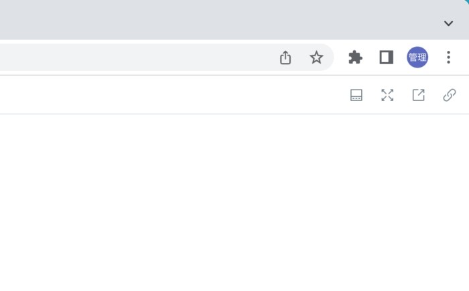Click the gap between the fullscreen and new-window icons

point(403,95)
